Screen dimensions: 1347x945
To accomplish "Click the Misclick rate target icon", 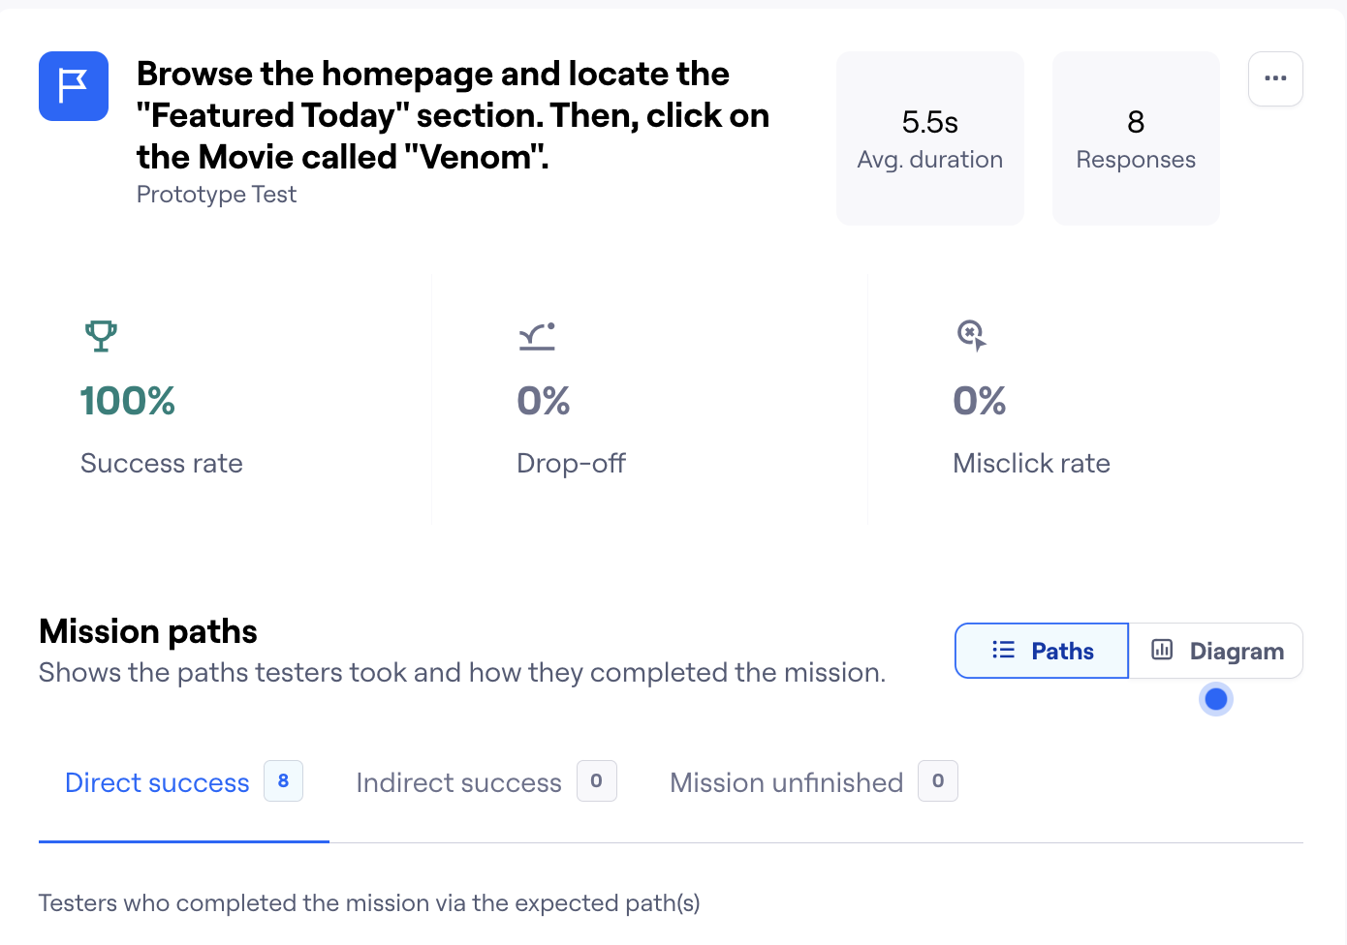I will click(x=971, y=335).
